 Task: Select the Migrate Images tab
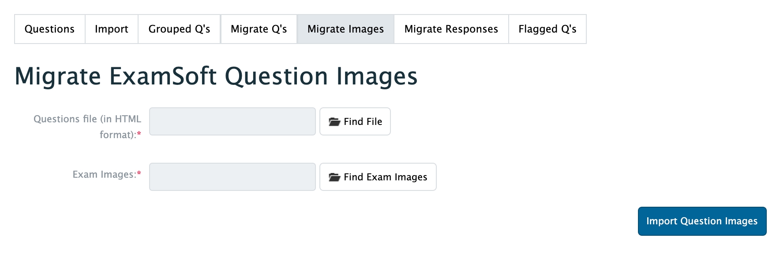click(345, 29)
